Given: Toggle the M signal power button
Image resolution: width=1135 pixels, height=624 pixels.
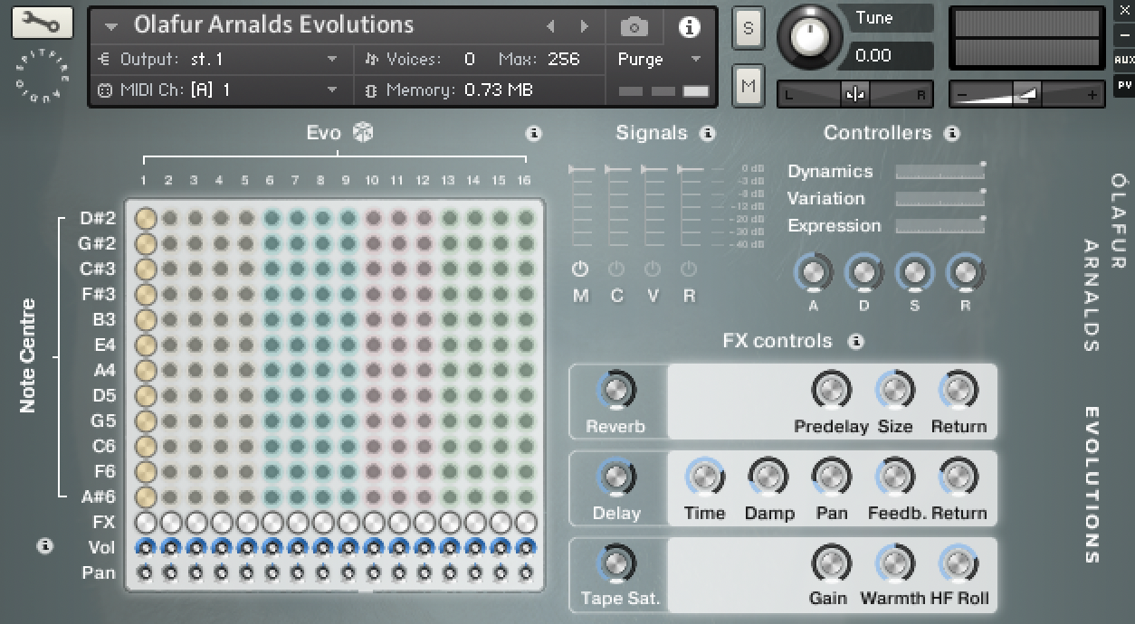Looking at the screenshot, I should (580, 269).
